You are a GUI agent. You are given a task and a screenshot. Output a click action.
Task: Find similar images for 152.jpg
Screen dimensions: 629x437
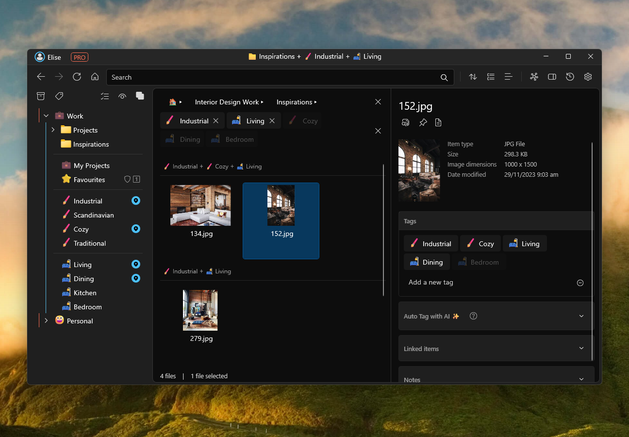pos(405,122)
